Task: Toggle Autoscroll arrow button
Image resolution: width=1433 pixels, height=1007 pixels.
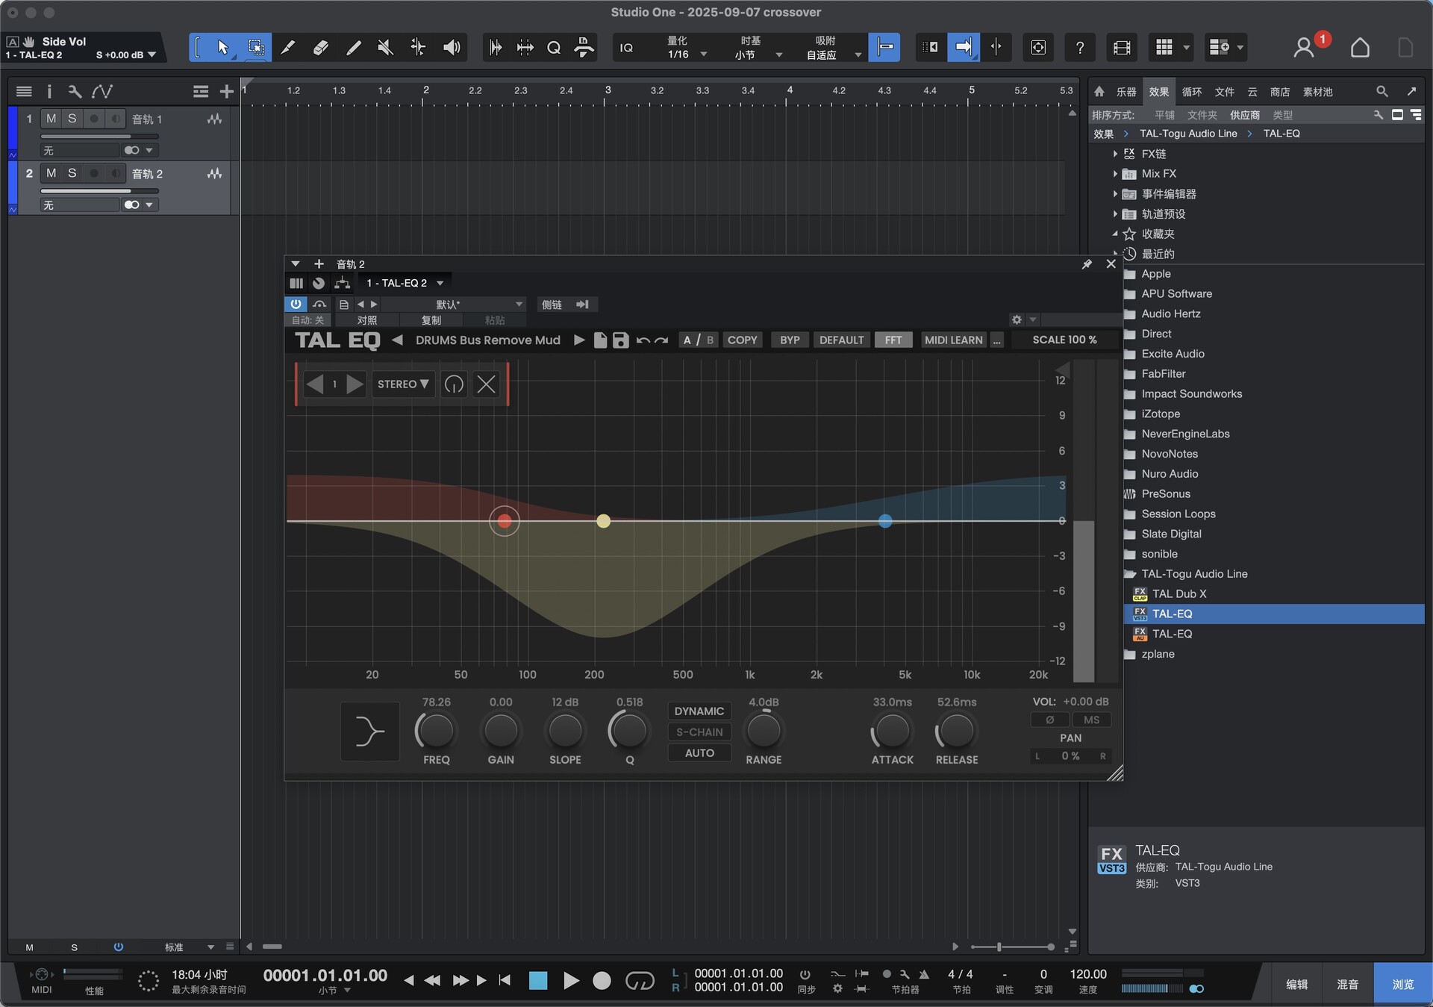Action: pyautogui.click(x=964, y=48)
